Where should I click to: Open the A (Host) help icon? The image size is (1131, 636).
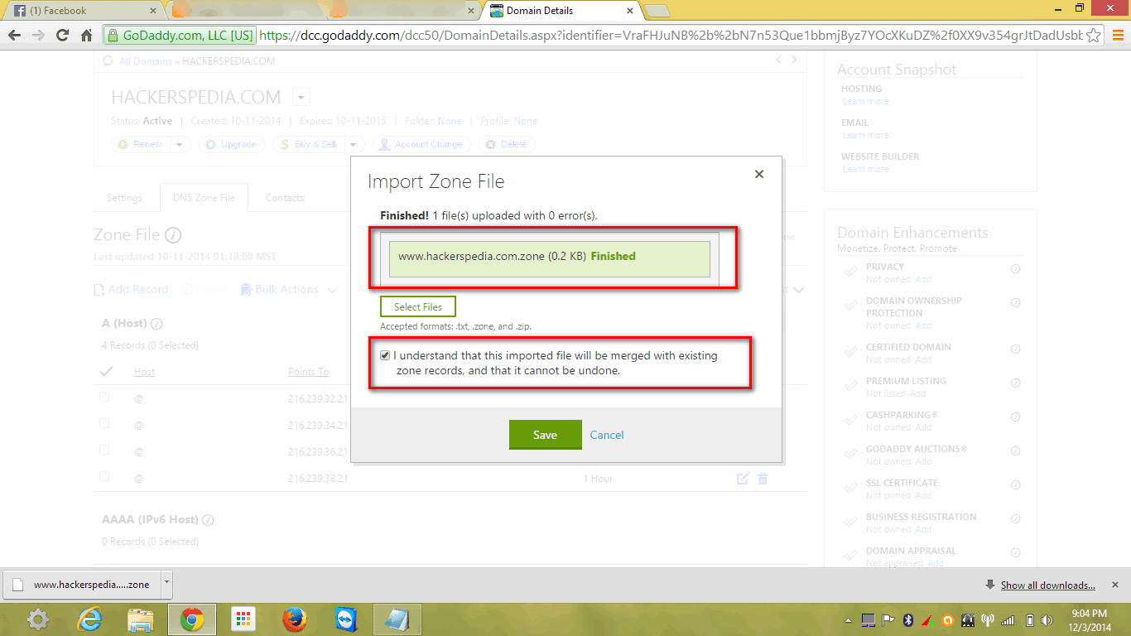[x=157, y=324]
